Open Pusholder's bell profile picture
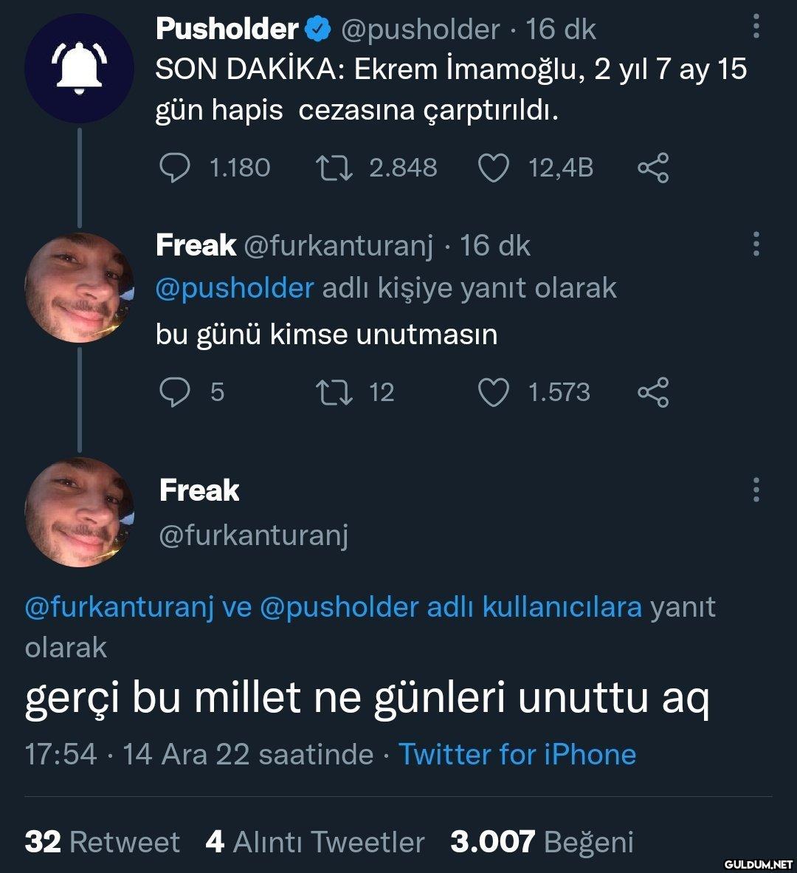This screenshot has width=797, height=873. 80,67
